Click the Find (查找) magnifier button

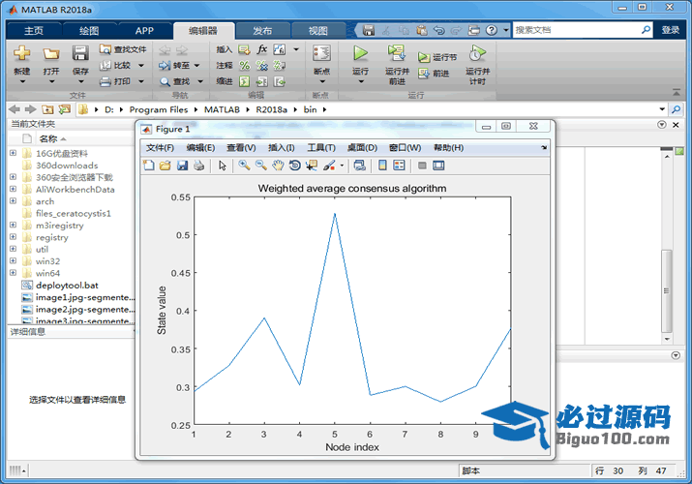175,81
